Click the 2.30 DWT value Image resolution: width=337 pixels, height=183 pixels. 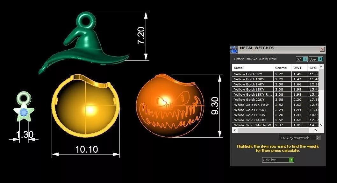point(297,99)
